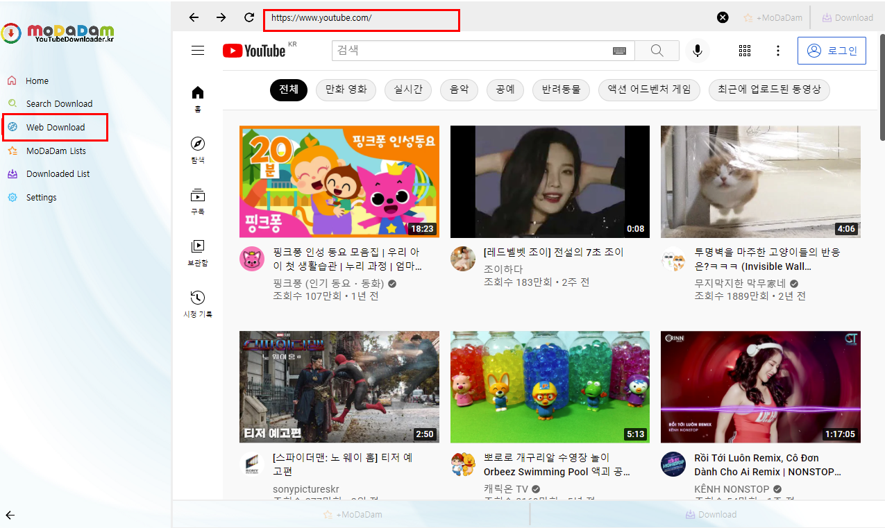Open Home in sidebar

(37, 80)
